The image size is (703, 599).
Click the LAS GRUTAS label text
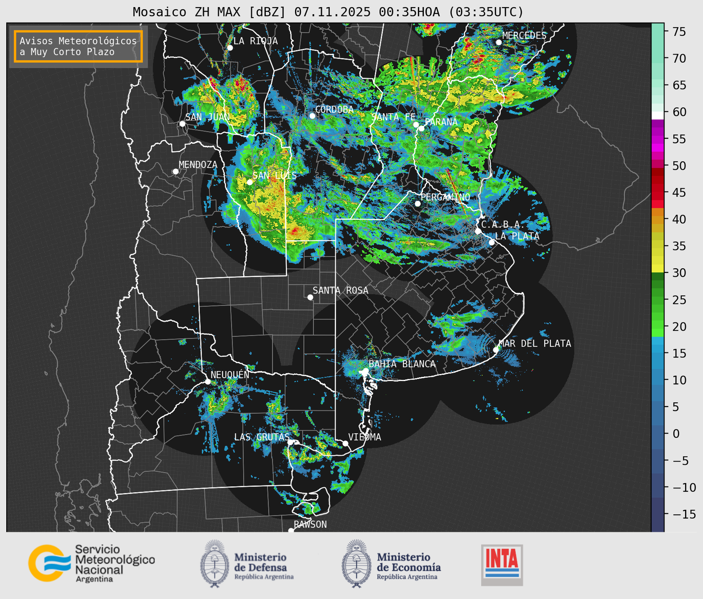click(x=262, y=437)
